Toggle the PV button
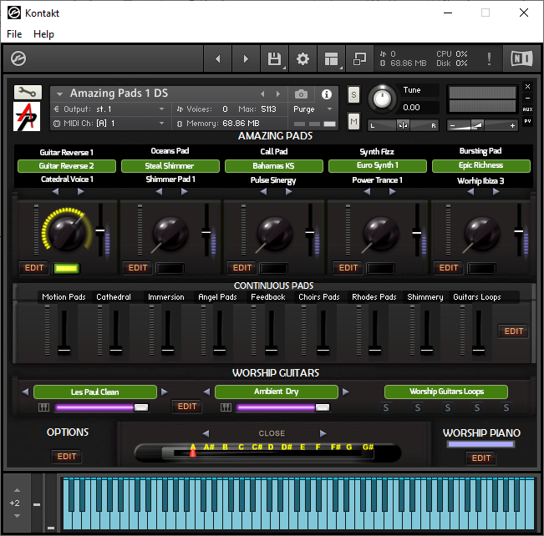Viewport: 544px width, 536px height. [527, 121]
